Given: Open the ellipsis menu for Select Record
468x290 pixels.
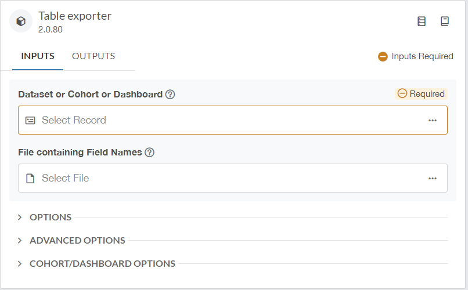Looking at the screenshot, I should click(433, 121).
